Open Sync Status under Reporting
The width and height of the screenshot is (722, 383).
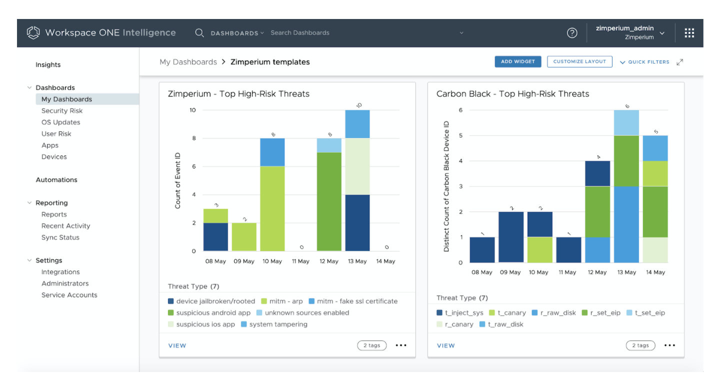tap(60, 237)
